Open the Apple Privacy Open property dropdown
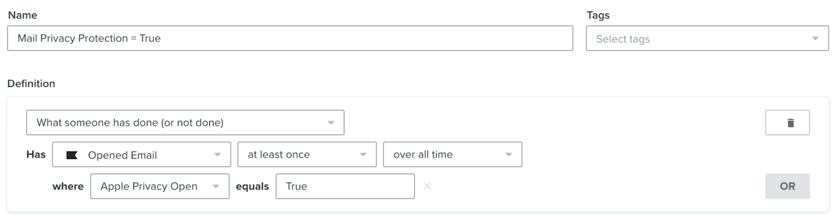The width and height of the screenshot is (837, 215). [160, 186]
